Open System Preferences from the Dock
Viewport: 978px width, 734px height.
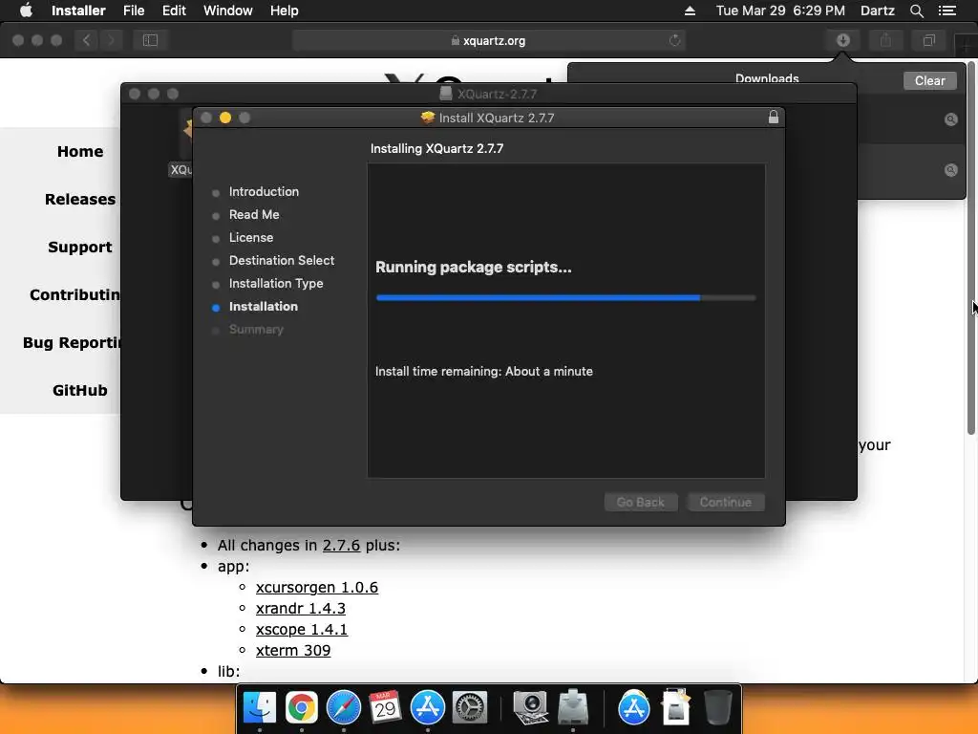point(469,708)
